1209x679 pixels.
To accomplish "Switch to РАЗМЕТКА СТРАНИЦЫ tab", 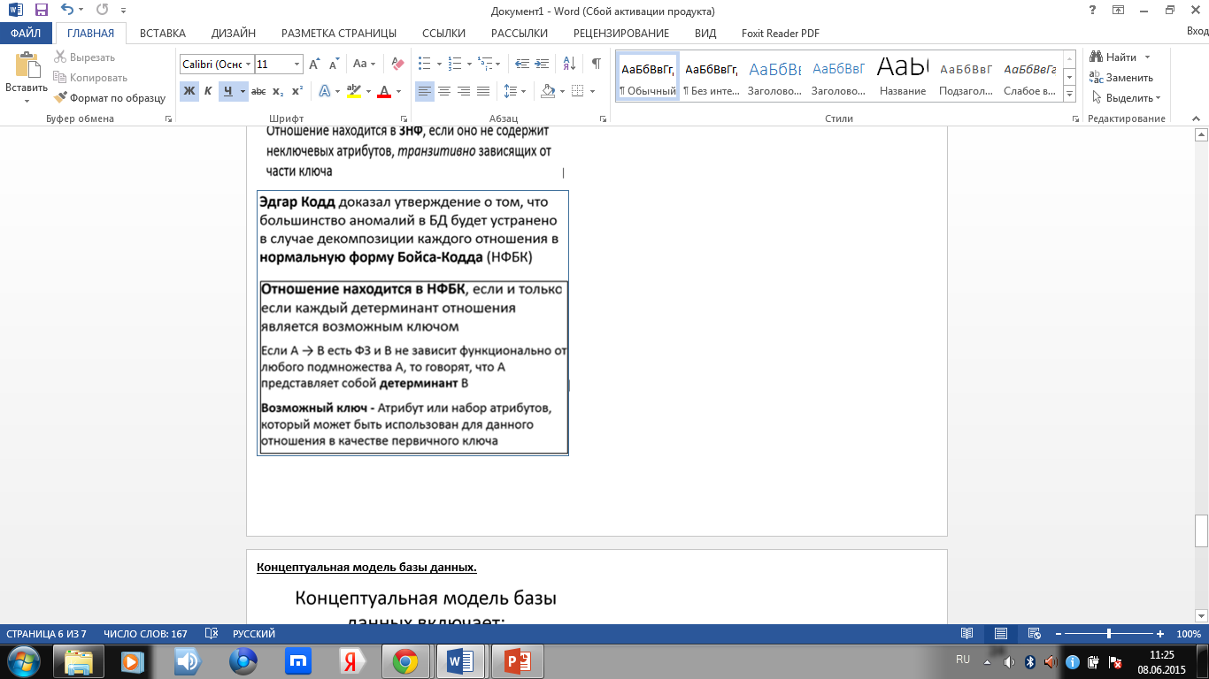I will point(339,34).
